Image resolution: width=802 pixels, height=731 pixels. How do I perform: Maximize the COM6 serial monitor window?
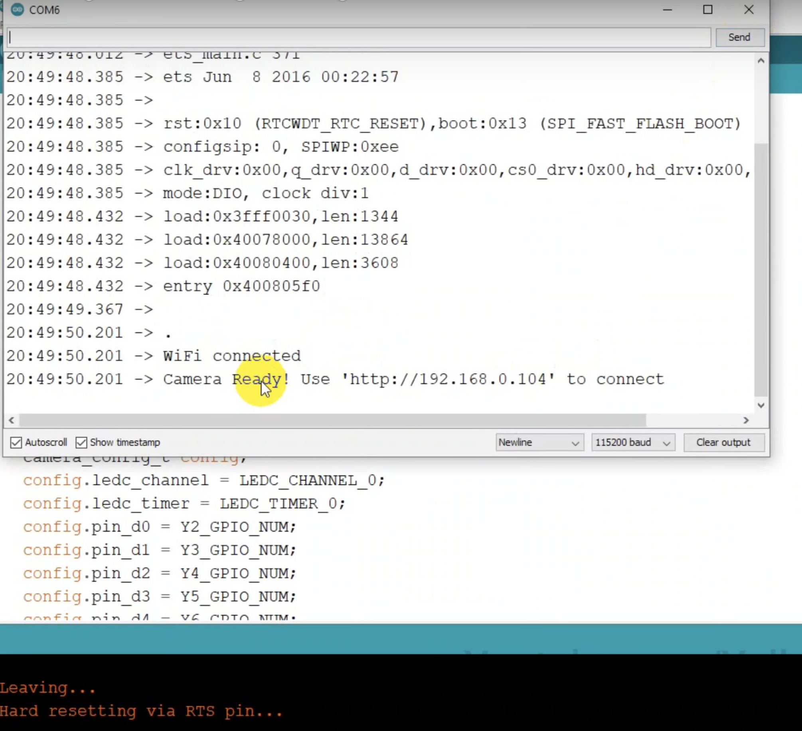pyautogui.click(x=707, y=10)
